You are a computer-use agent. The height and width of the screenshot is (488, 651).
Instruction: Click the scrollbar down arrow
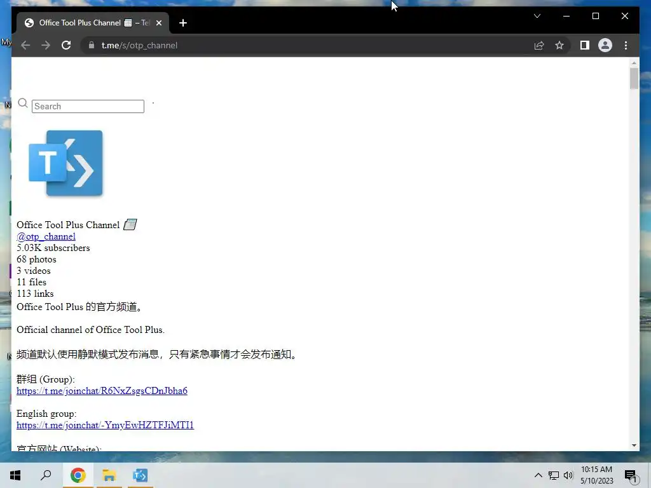coord(634,445)
